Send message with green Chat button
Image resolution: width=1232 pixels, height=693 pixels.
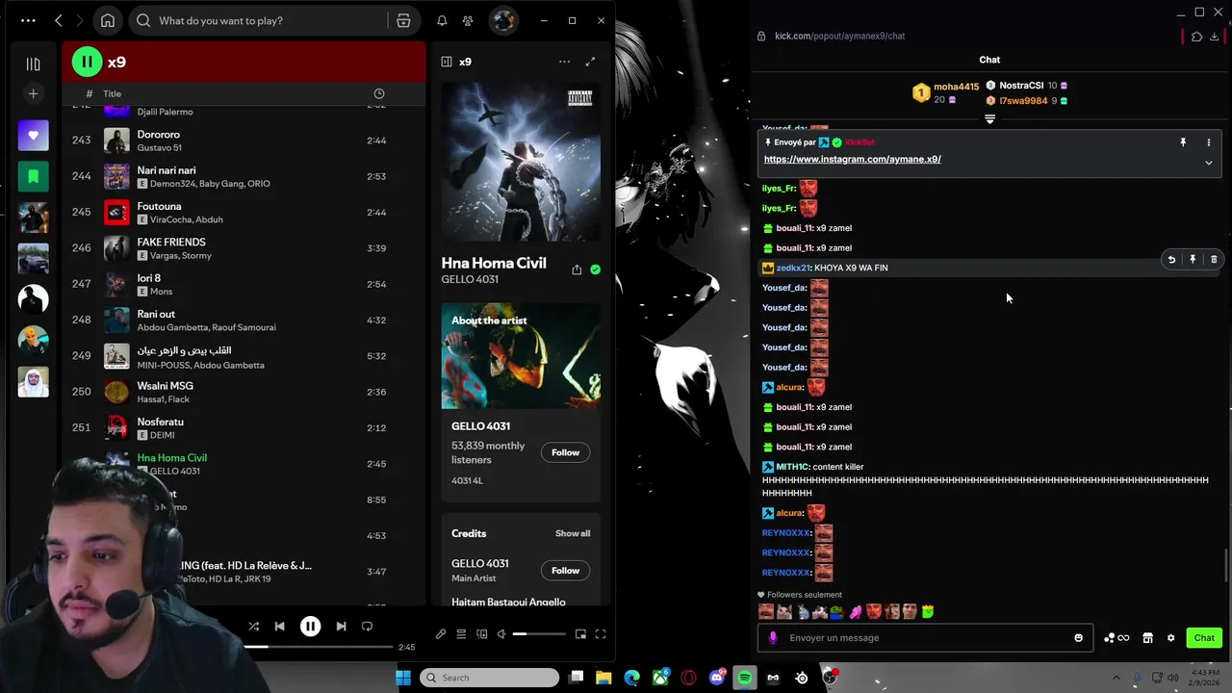coord(1204,638)
